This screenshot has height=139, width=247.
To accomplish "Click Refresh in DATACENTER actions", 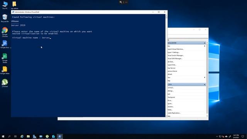I will pos(170,74).
